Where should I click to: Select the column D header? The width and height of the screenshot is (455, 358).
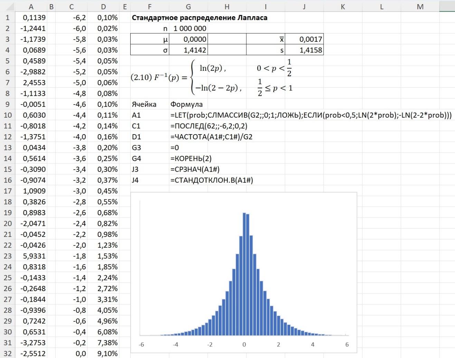[x=104, y=7]
